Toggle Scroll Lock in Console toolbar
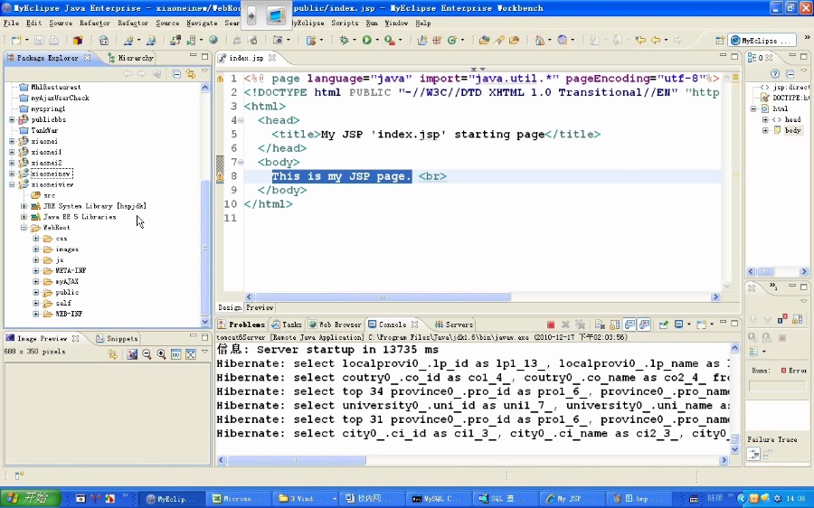Screen dimensions: 814x508 point(615,325)
